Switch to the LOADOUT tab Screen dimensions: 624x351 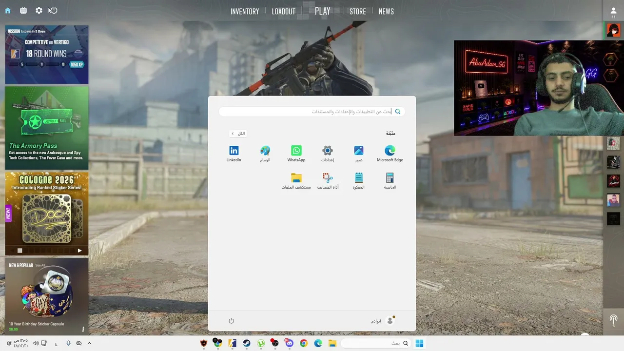click(284, 12)
